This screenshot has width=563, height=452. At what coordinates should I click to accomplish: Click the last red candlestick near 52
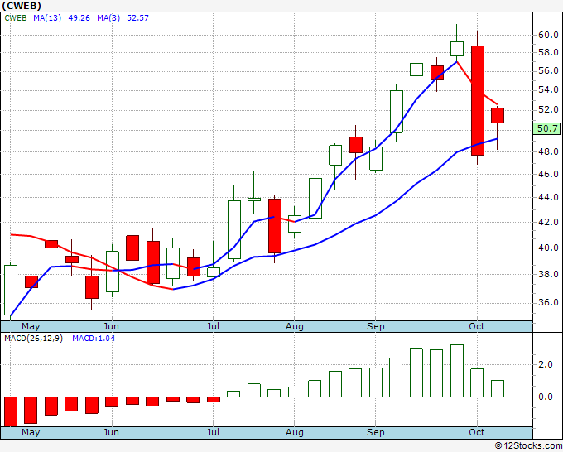tap(498, 116)
